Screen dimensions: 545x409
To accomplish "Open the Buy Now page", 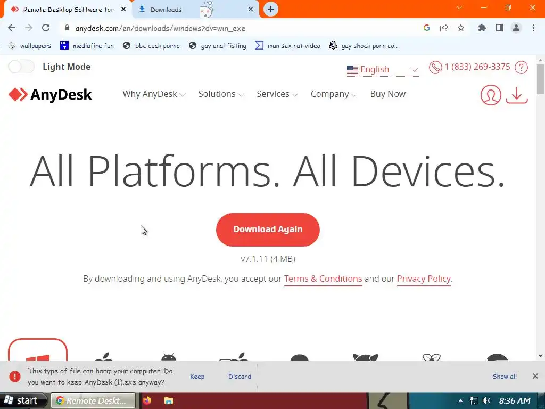I will click(x=387, y=94).
